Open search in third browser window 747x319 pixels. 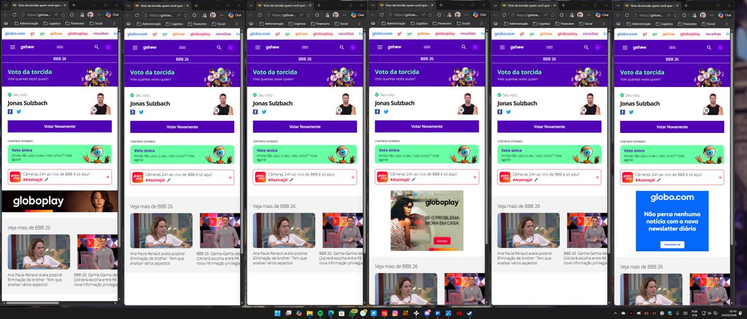click(x=342, y=47)
